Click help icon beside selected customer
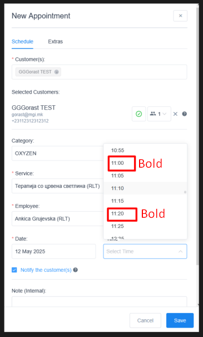The image size is (203, 337). 184,114
